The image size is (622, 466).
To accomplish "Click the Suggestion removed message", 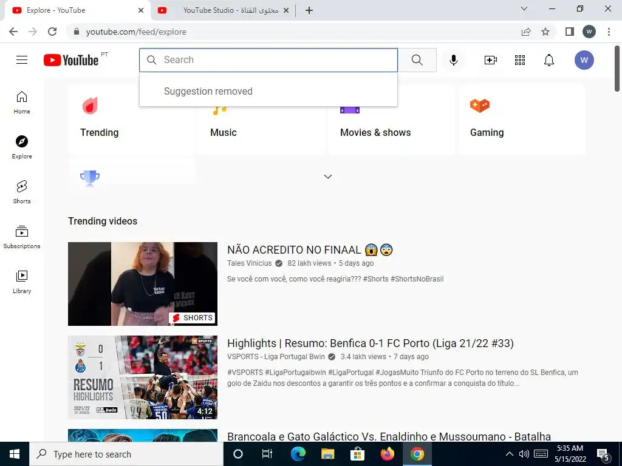I will (x=208, y=91).
